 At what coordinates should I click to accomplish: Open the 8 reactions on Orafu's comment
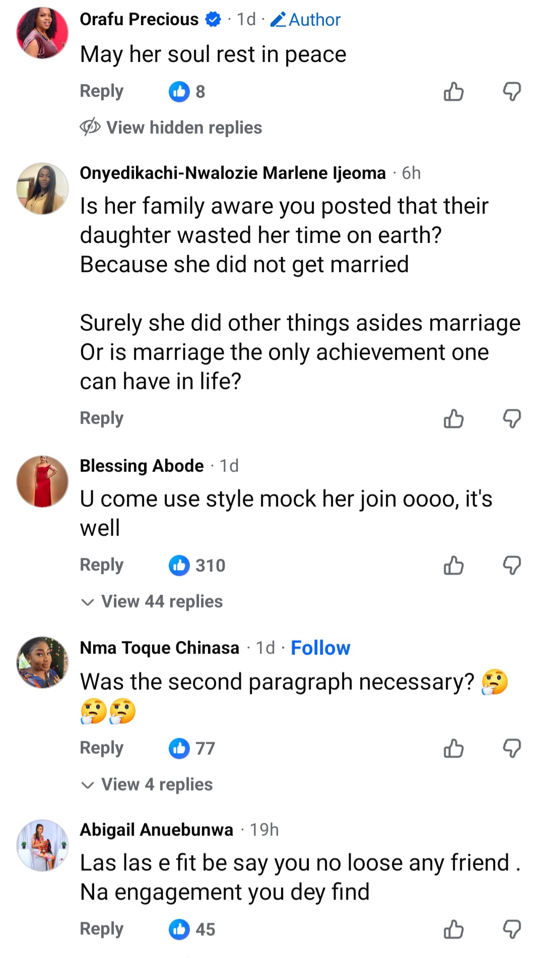[187, 92]
